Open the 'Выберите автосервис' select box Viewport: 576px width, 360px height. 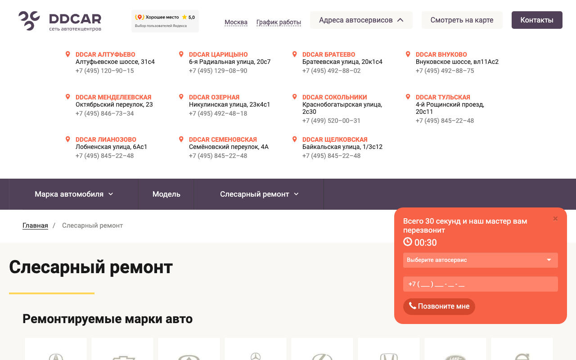[481, 260]
